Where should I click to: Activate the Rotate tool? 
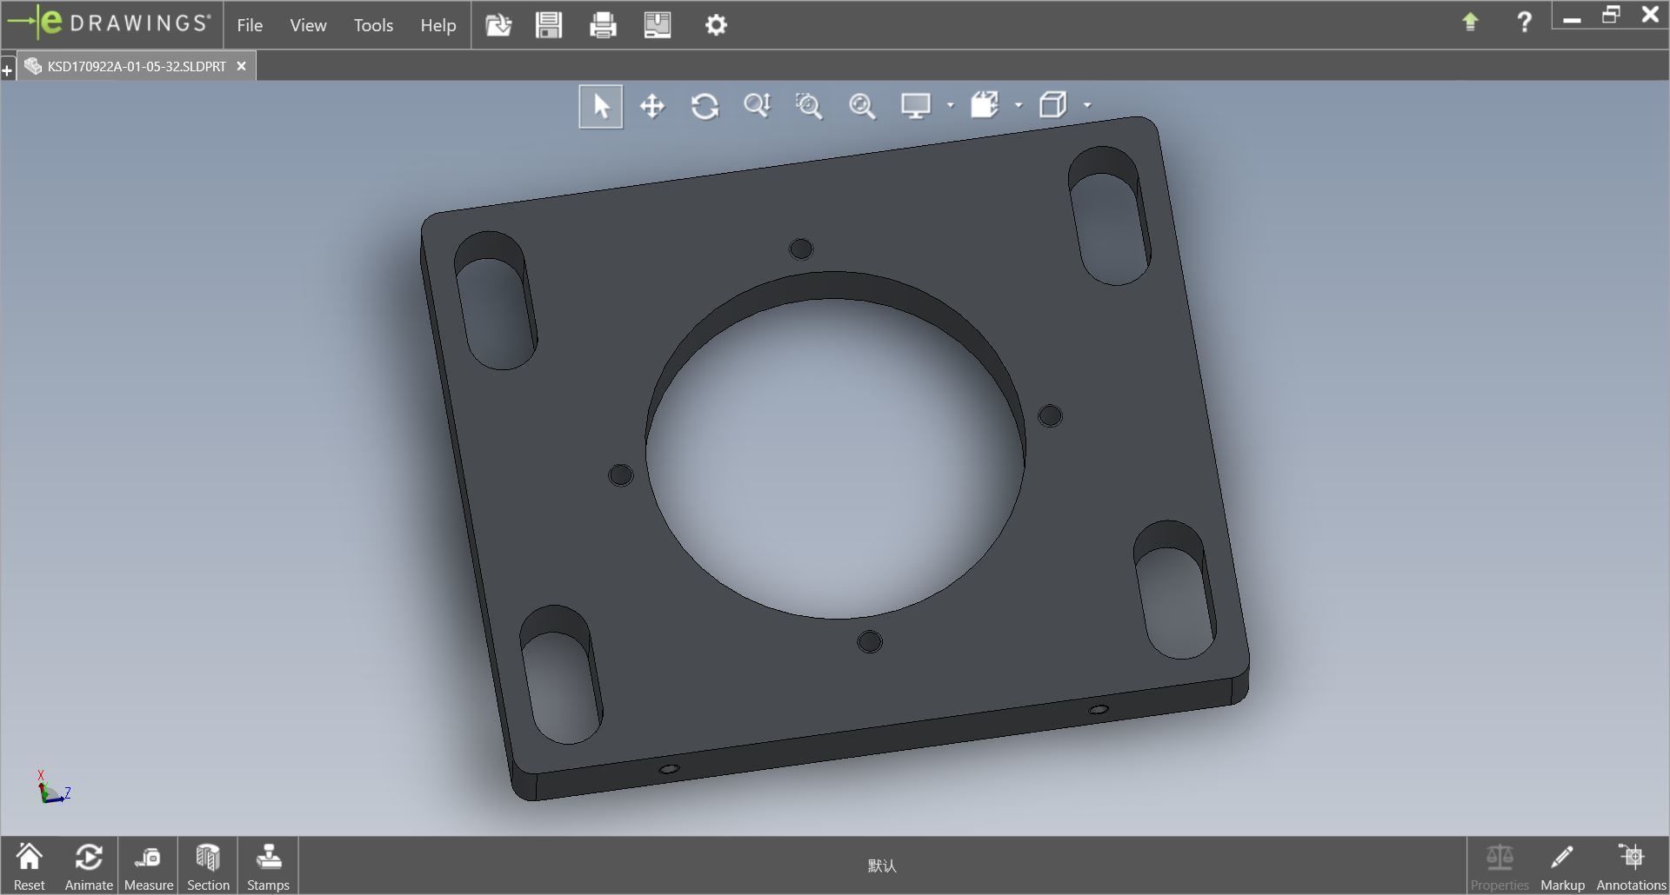click(x=705, y=106)
